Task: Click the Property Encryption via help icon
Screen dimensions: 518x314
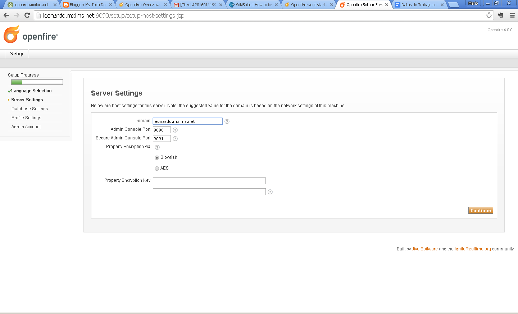Action: [x=157, y=147]
